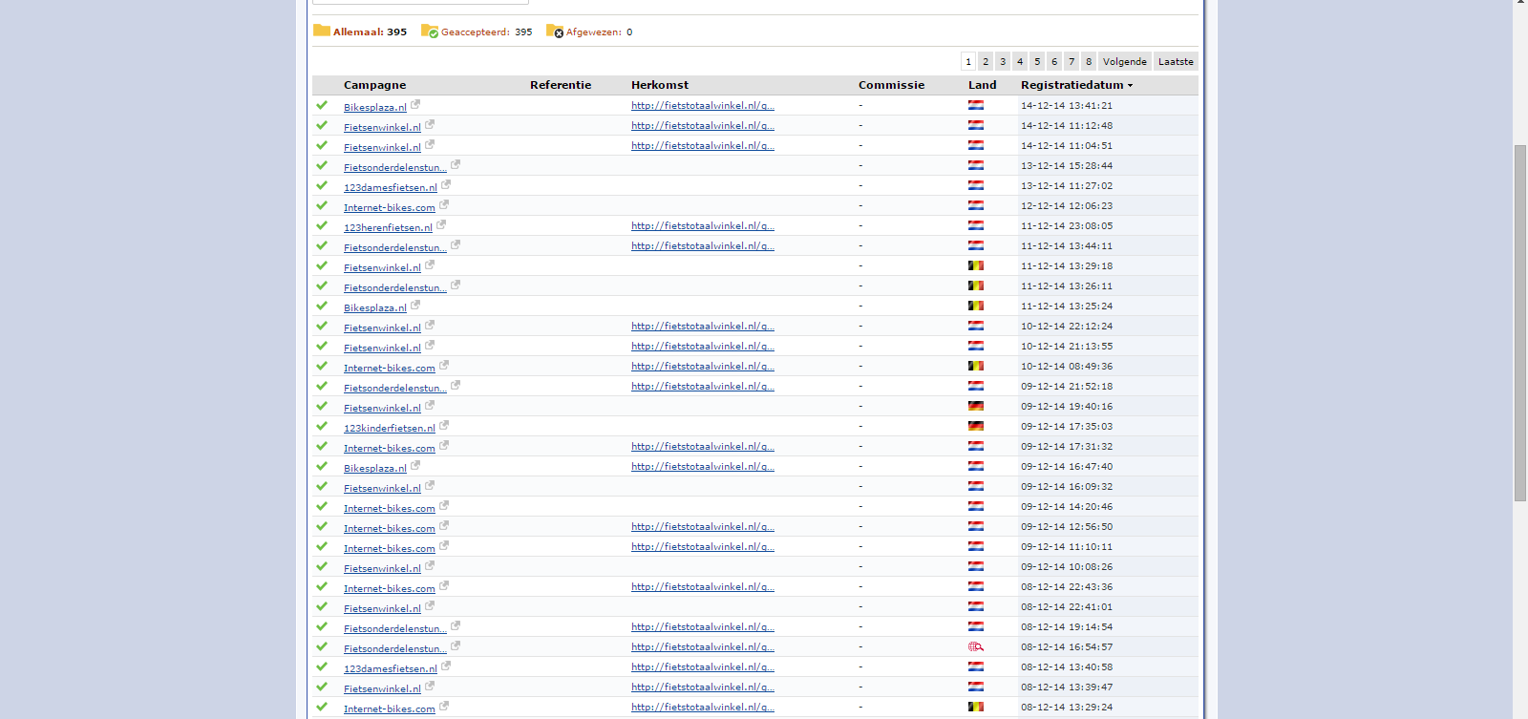Click the green checkmark of the 09-12-14 17:35:03 row
Image resolution: width=1528 pixels, height=719 pixels.
[x=322, y=426]
